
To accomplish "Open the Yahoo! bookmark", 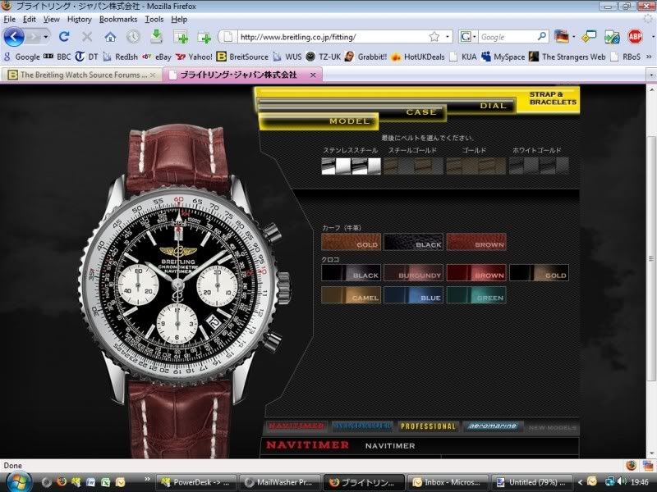I will pos(194,57).
